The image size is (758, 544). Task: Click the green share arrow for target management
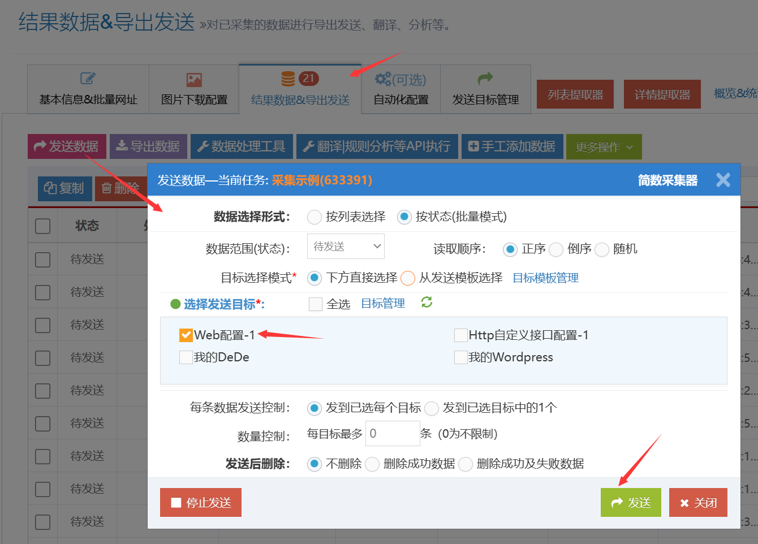pyautogui.click(x=485, y=79)
